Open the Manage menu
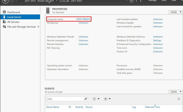 point(152,1)
